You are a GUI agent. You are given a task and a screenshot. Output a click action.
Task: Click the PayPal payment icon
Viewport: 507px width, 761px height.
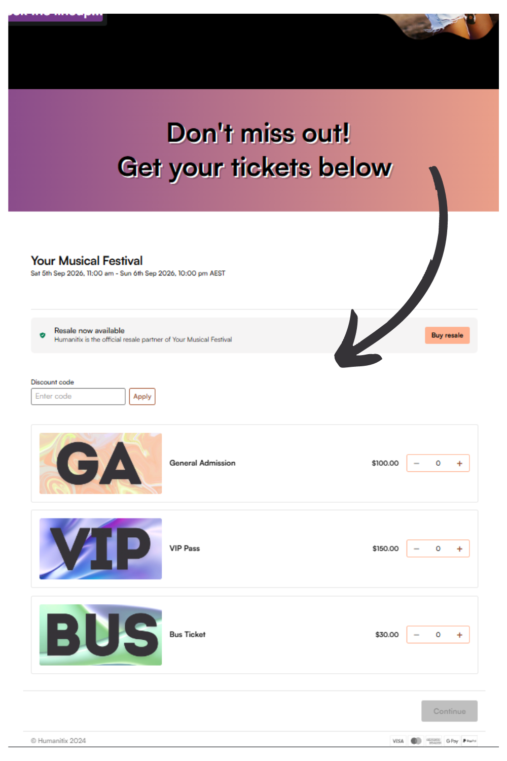[x=469, y=741]
